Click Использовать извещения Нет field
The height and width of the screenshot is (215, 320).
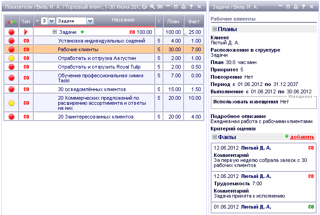coord(251,102)
